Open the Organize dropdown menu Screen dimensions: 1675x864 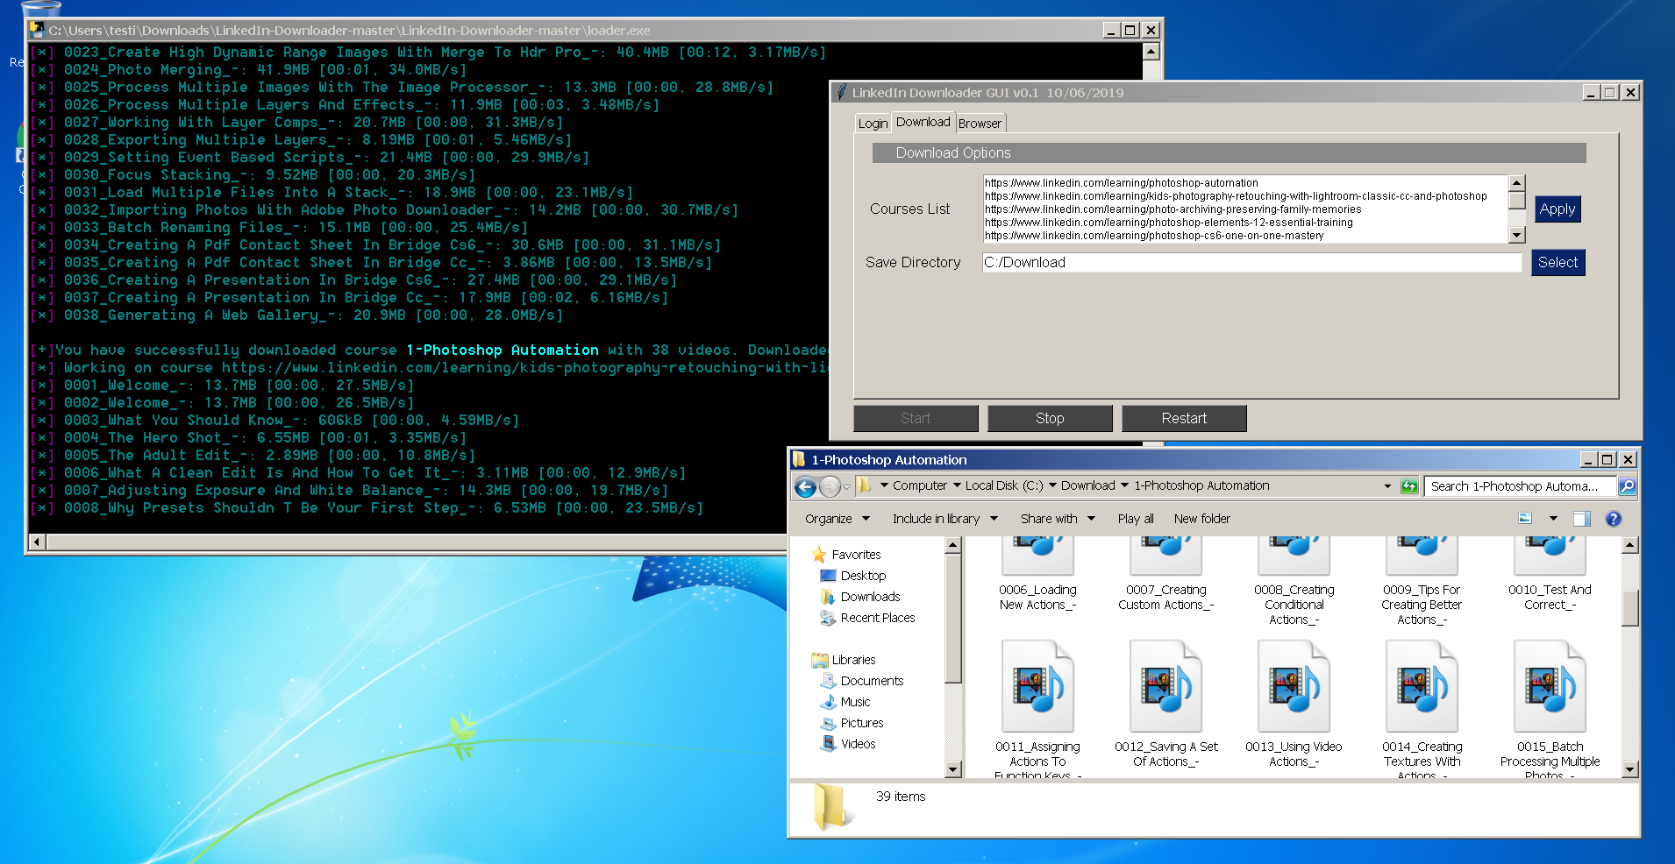[837, 519]
